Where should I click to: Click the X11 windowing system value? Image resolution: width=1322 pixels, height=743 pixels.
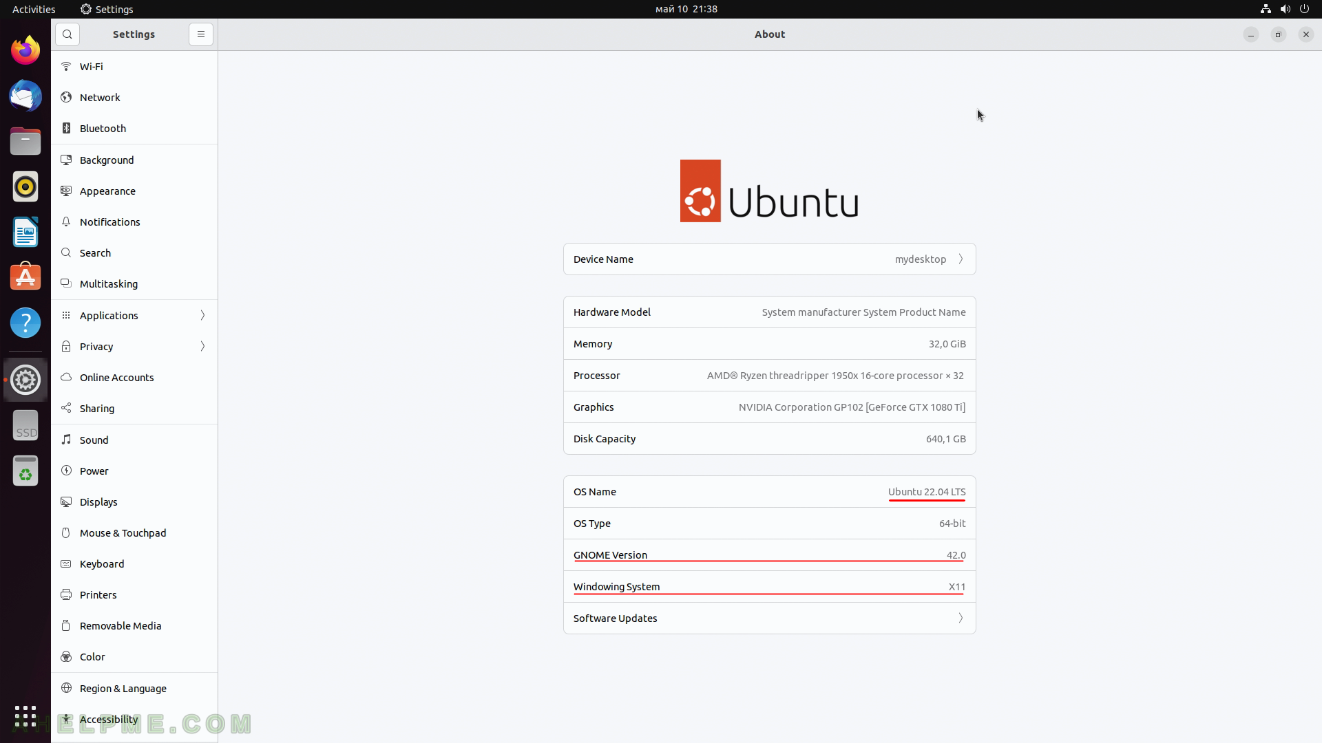point(957,587)
